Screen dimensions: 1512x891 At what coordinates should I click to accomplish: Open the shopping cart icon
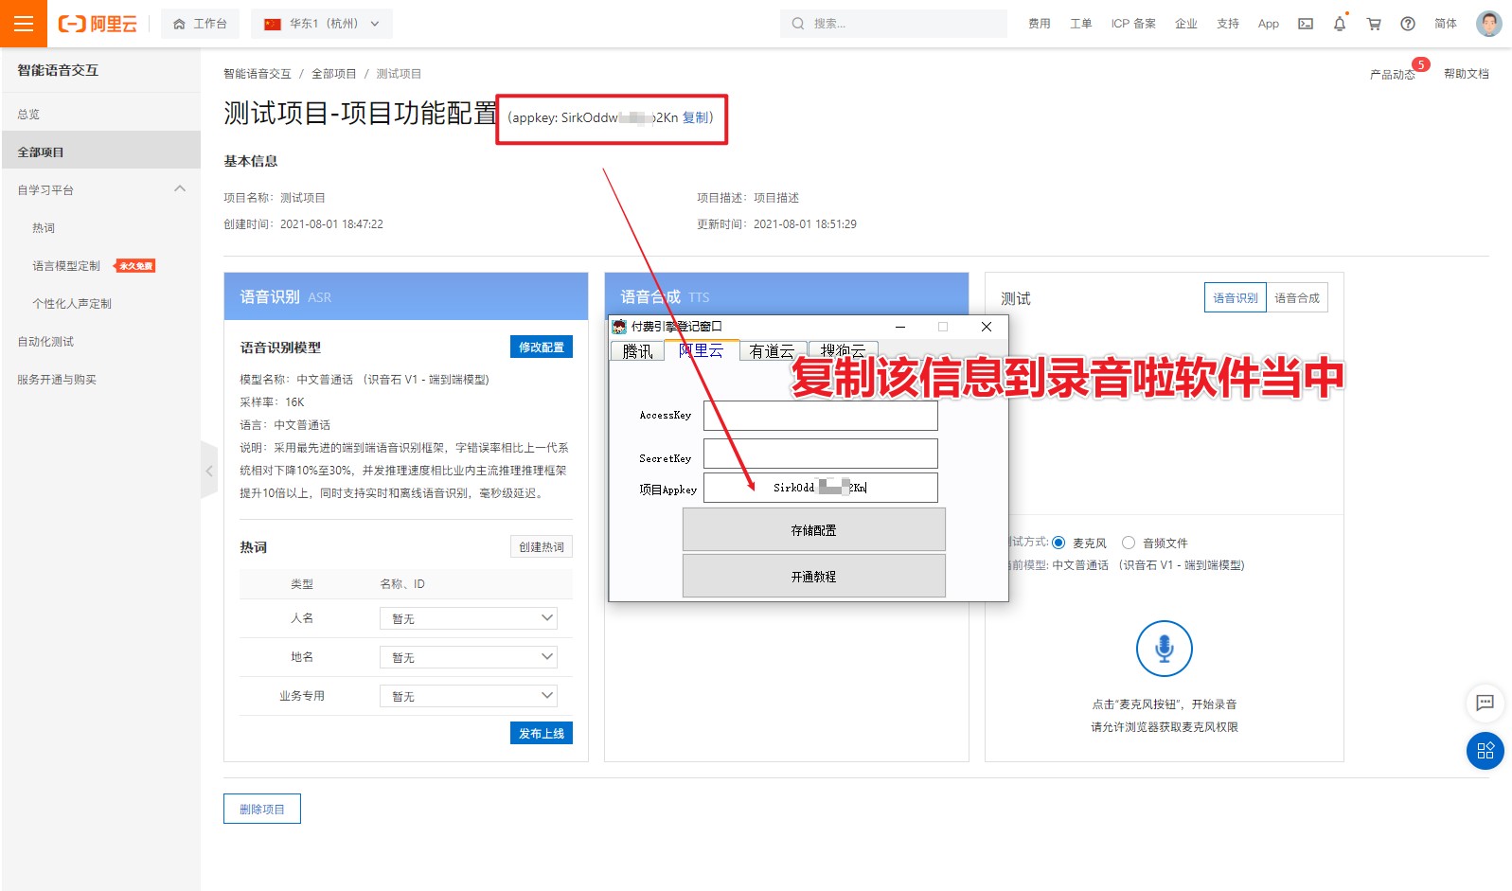tap(1374, 24)
